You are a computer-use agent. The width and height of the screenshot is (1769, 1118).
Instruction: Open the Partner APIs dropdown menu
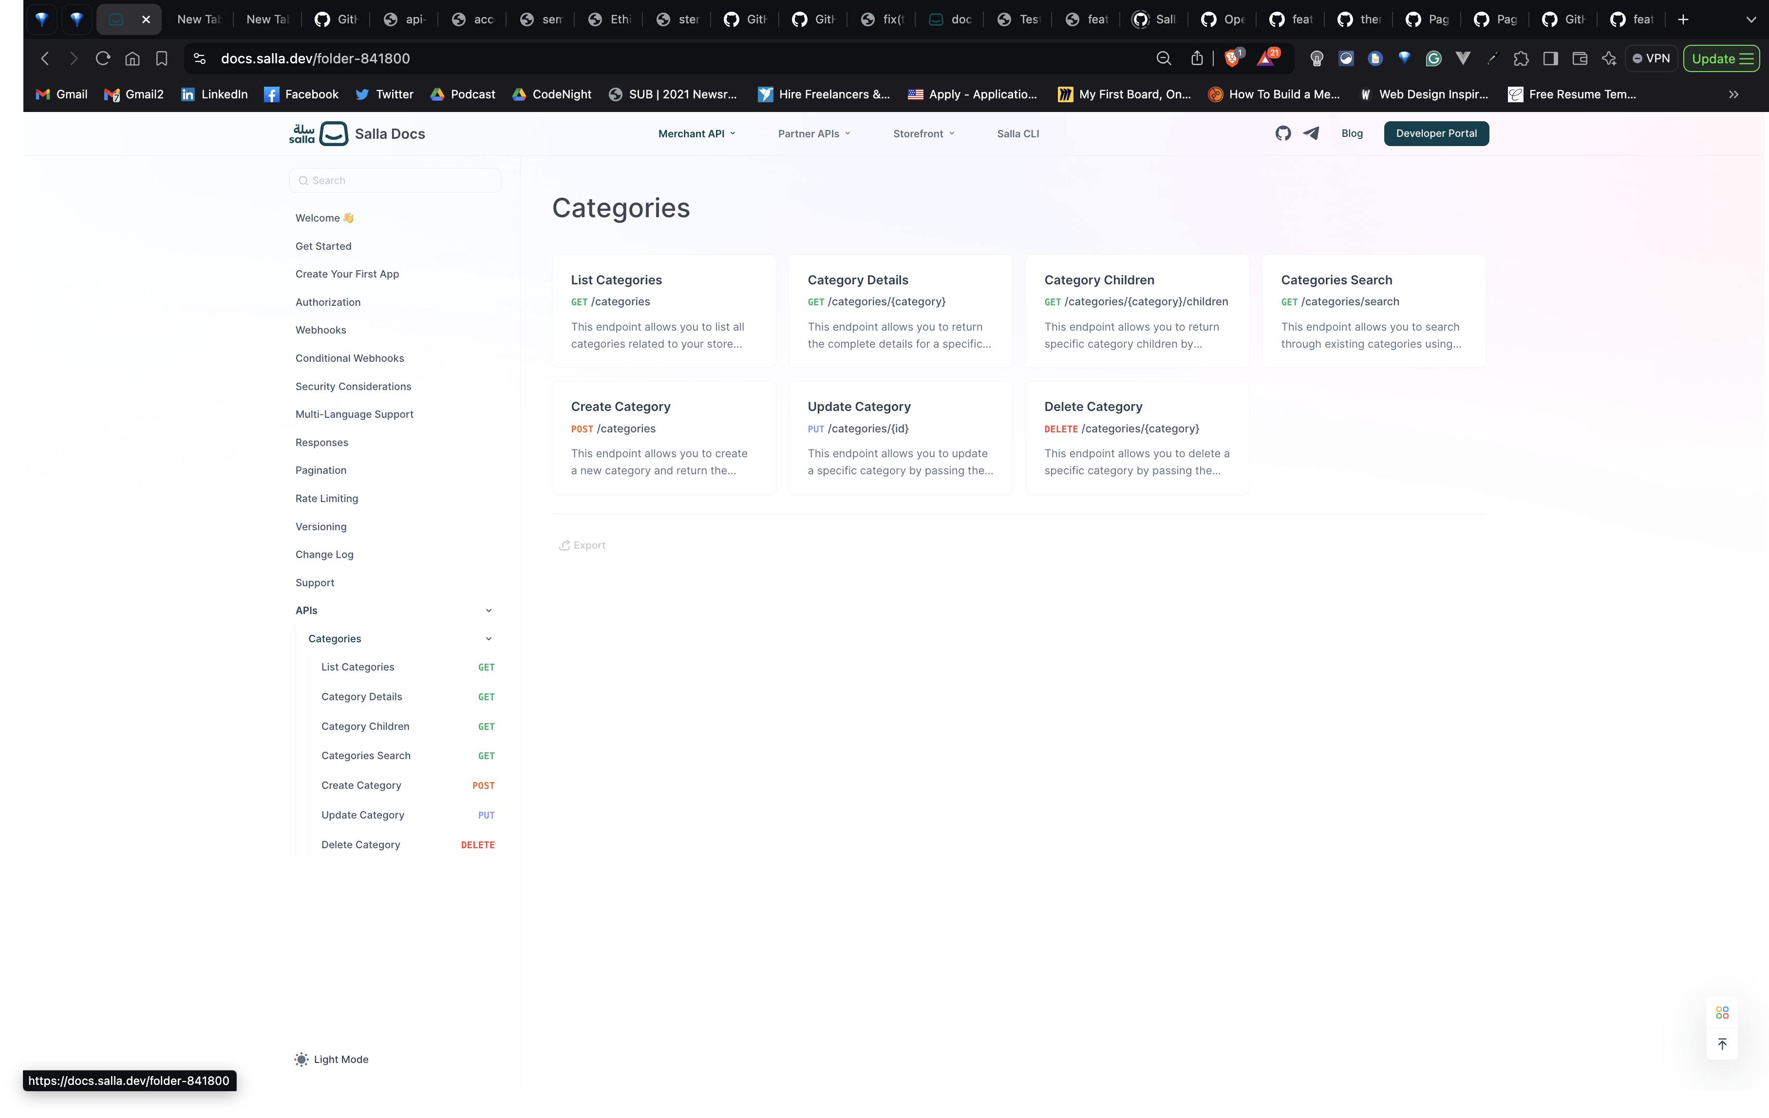point(814,134)
